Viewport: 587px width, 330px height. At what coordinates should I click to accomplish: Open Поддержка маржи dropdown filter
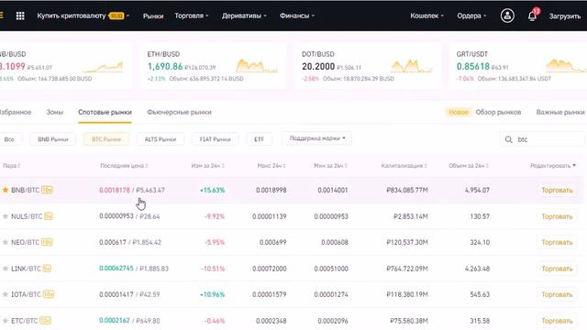[317, 138]
